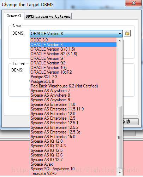Select Sybase AS IQ 12.7
The height and width of the screenshot is (177, 143).
click(x=73, y=160)
